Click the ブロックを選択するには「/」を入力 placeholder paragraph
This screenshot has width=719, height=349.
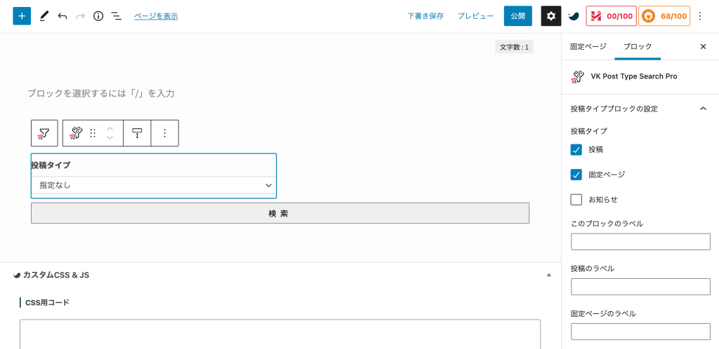tap(101, 93)
